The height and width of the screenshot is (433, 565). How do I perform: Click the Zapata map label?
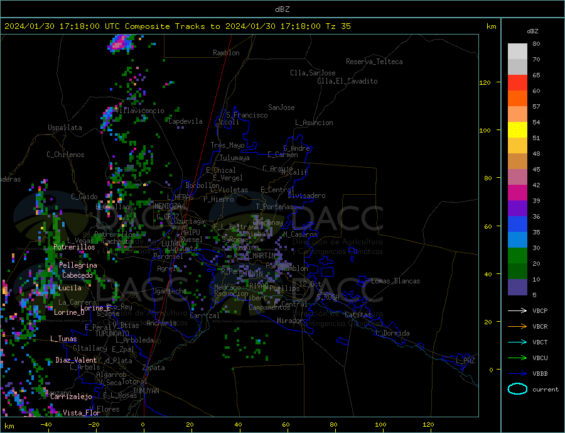(x=154, y=368)
